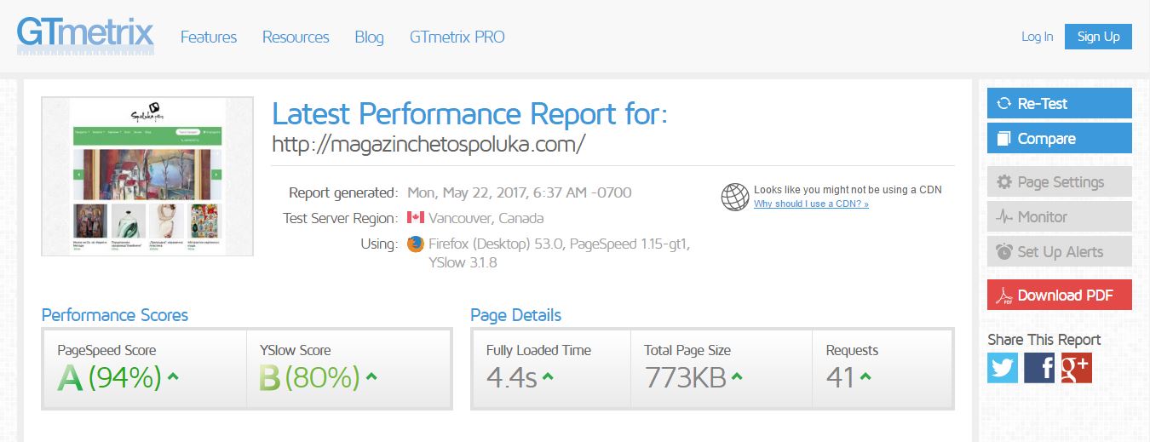Viewport: 1150px width, 442px height.
Task: Open GTmetrix PRO page
Action: tap(457, 37)
